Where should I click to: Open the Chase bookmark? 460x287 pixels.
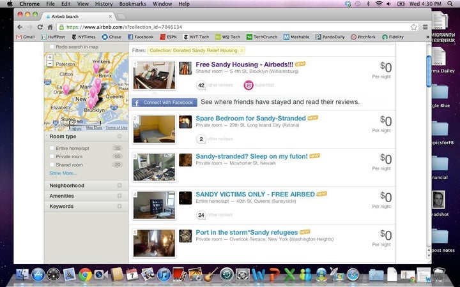111,37
